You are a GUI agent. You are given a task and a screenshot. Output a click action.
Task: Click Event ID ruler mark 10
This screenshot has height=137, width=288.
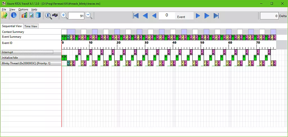pos(91,42)
